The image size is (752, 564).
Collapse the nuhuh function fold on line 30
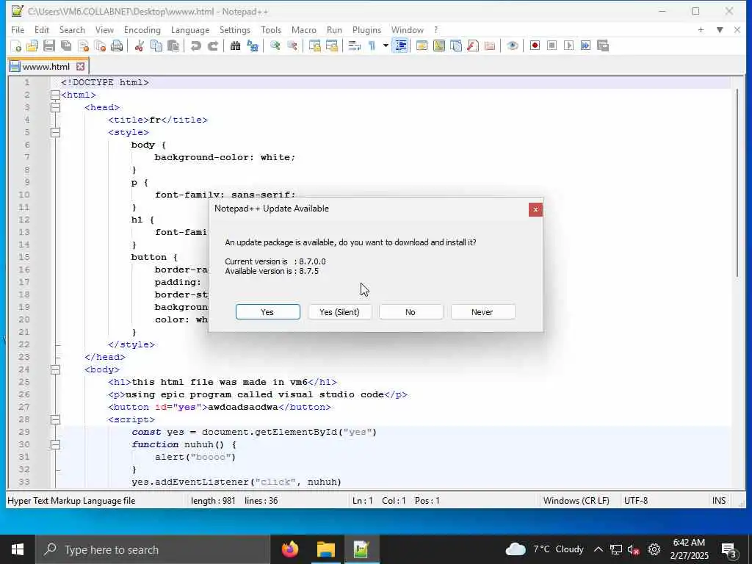tap(55, 444)
